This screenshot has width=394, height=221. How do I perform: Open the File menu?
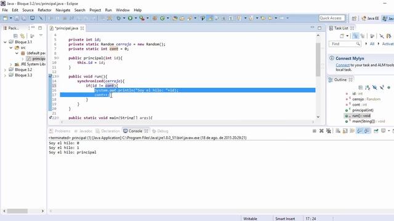coord(5,10)
